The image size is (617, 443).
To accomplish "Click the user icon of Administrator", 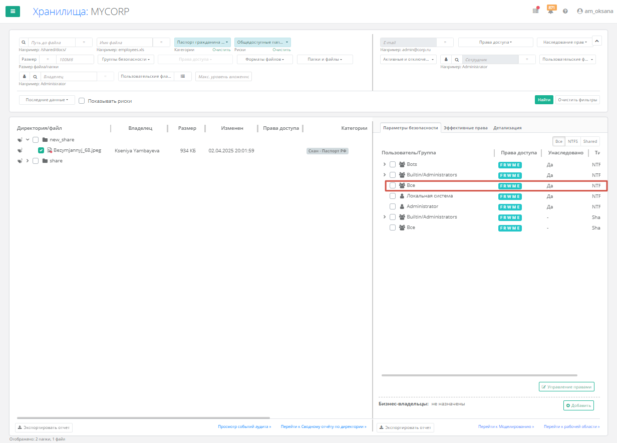I will (402, 206).
